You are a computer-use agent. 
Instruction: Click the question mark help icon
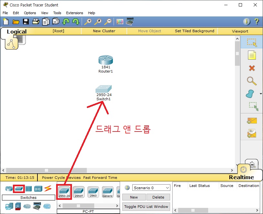[257, 22]
